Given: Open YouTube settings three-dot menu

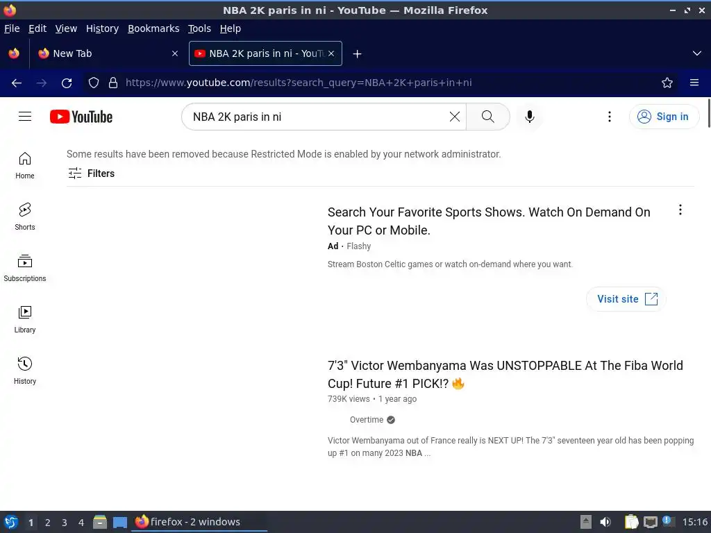Looking at the screenshot, I should point(610,117).
